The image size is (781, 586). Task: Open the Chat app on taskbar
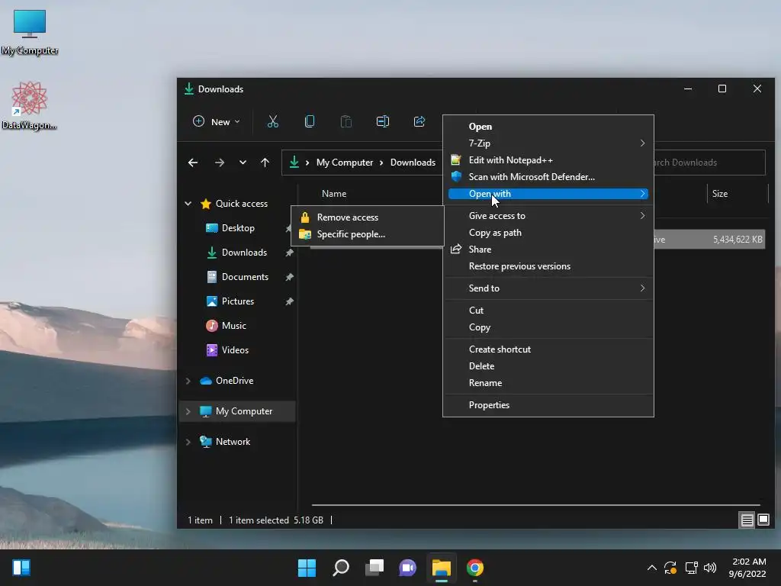coord(407,568)
